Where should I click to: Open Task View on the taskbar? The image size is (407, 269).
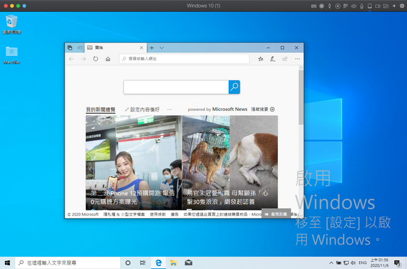point(143,263)
